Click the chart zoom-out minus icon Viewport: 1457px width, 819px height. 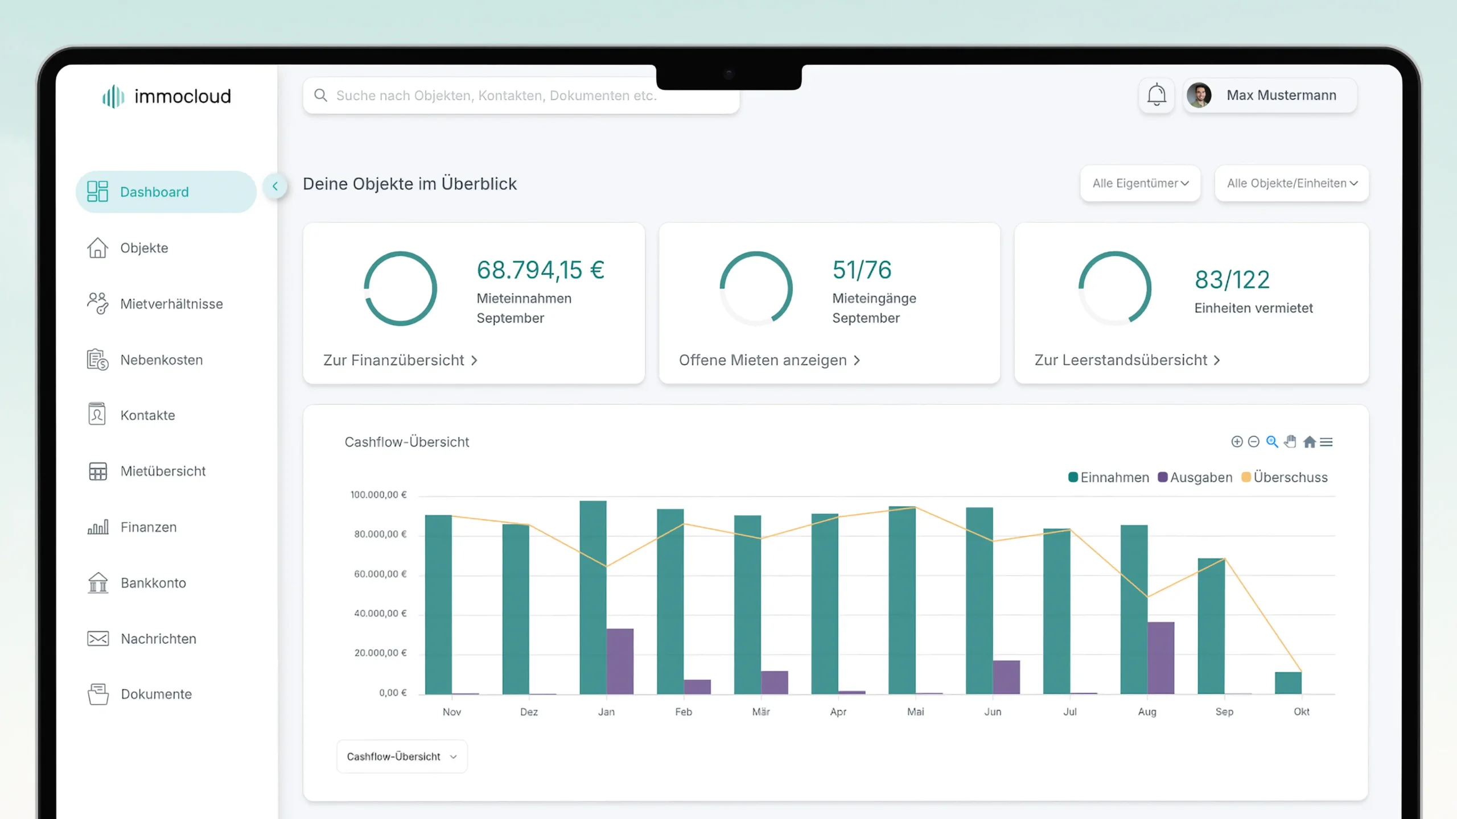pos(1253,442)
